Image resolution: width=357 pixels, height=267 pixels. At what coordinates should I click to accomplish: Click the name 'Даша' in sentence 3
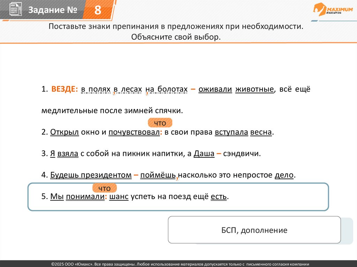click(204, 154)
